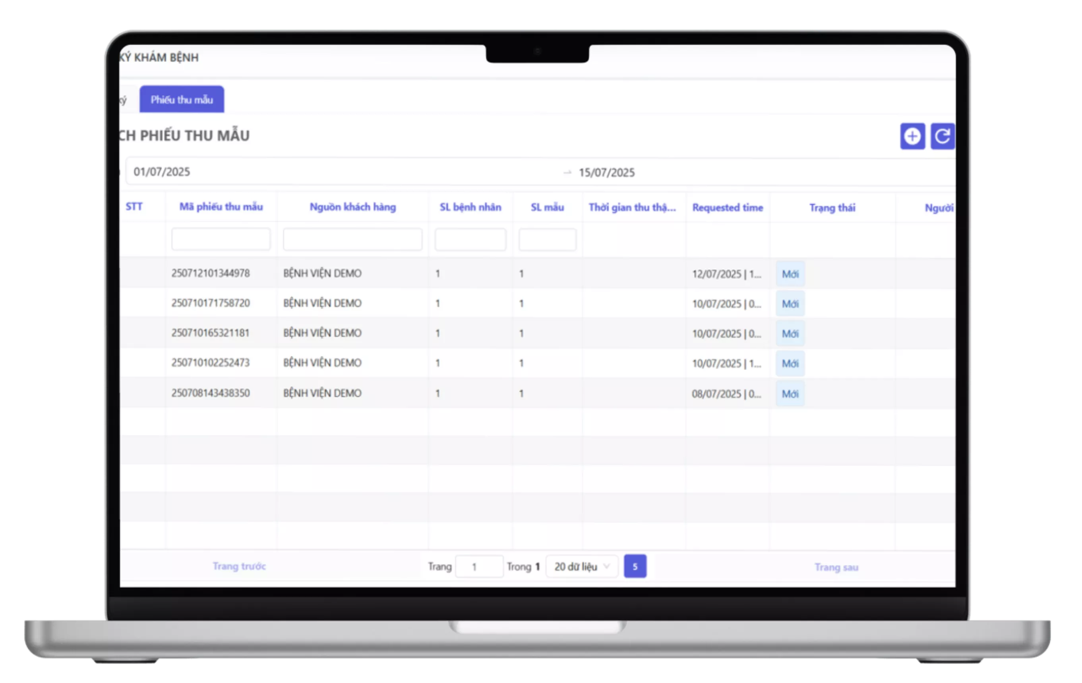Go to Trang trước page
Viewport: 1082px width, 683px height.
tap(239, 566)
